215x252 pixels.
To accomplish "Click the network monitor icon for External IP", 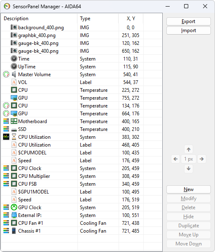I will (14, 215).
